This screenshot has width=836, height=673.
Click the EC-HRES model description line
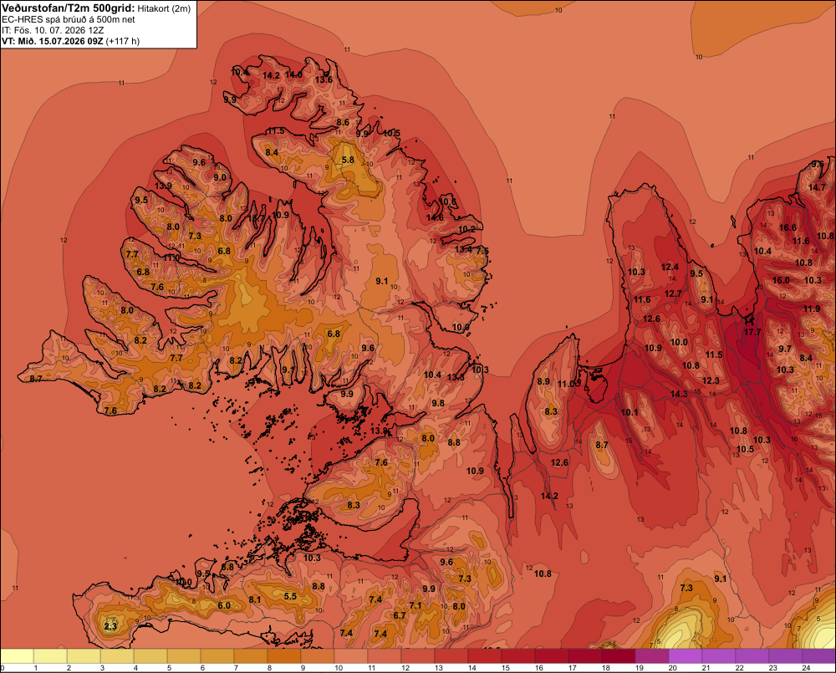69,20
